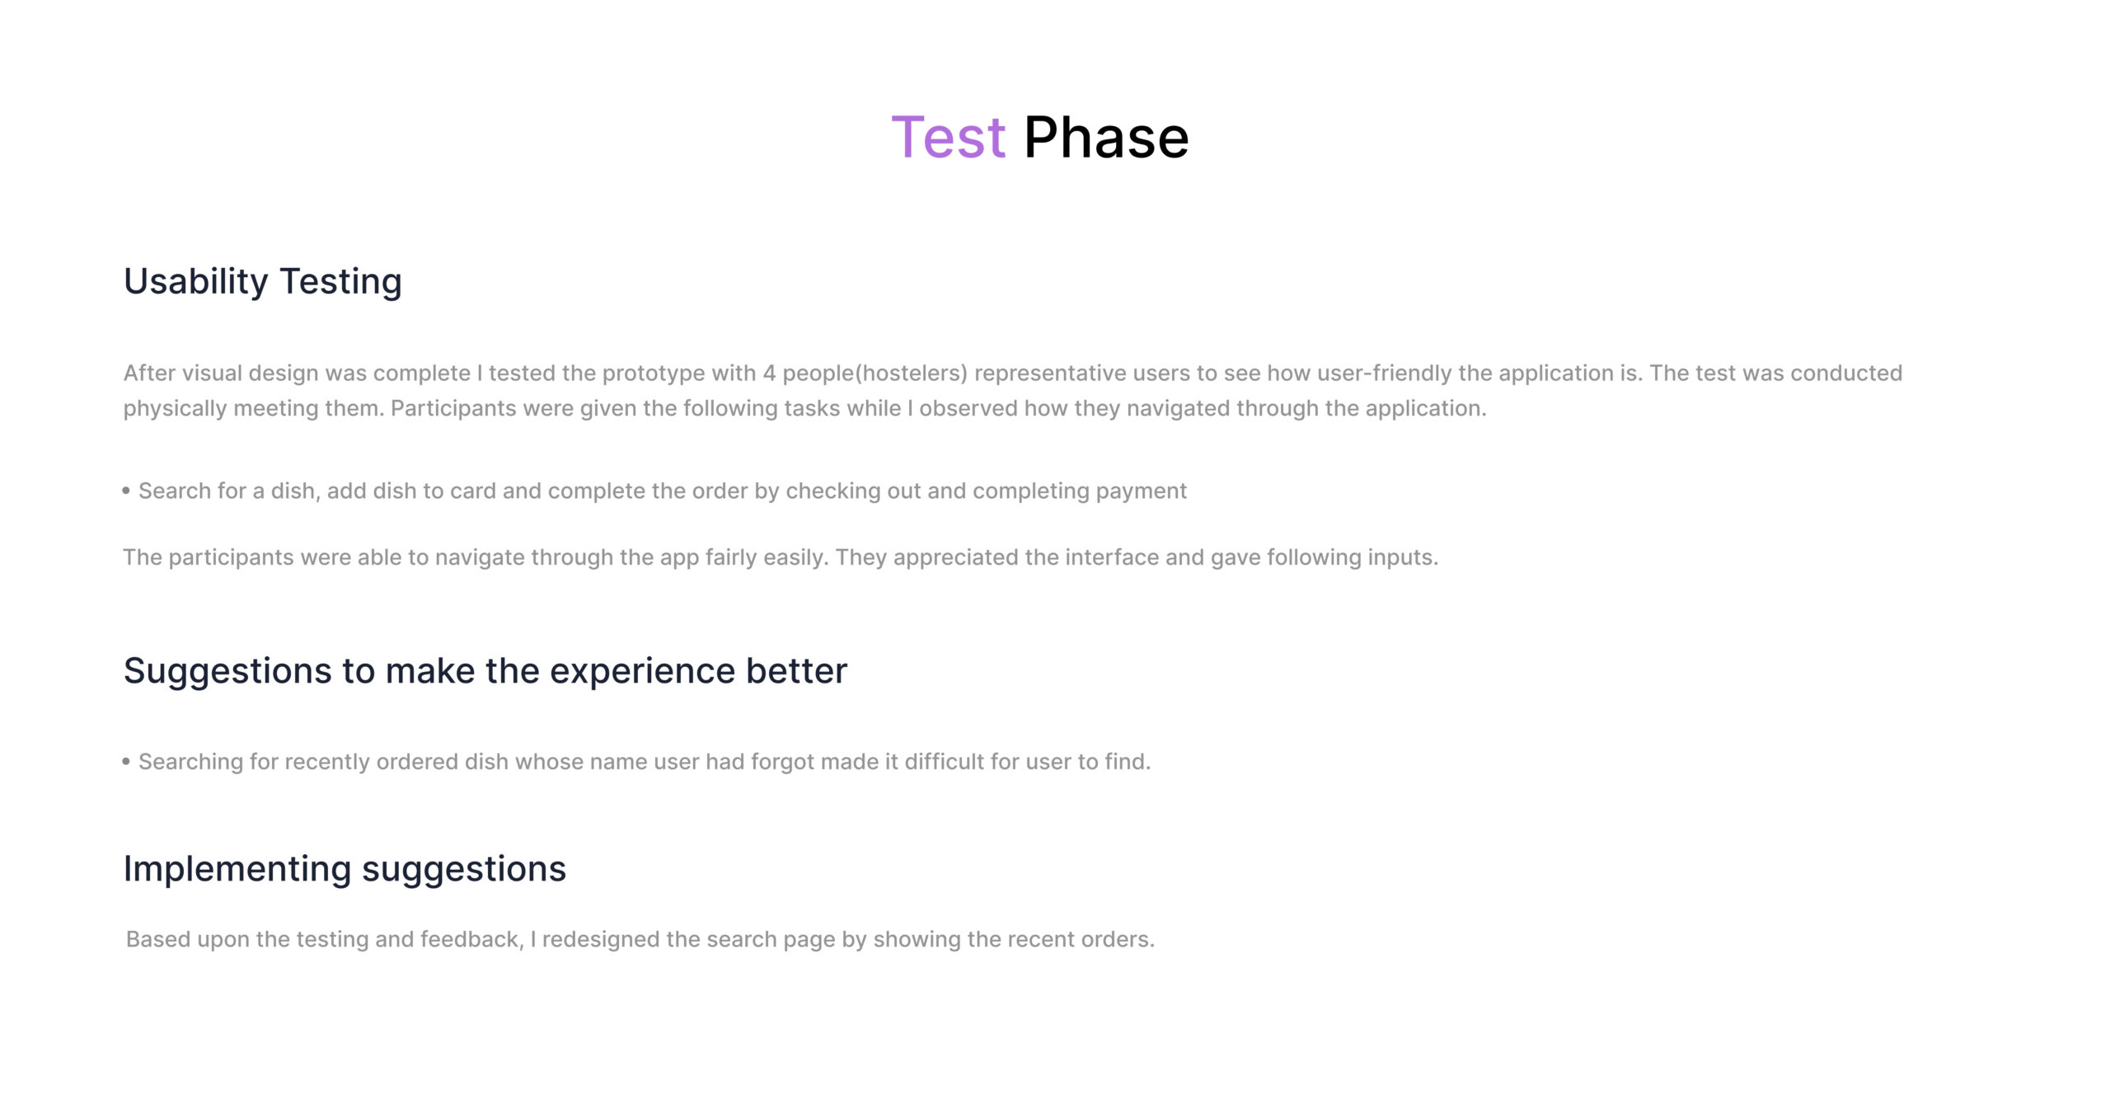Click the bullet dot before "Searching for recently"
The width and height of the screenshot is (2110, 1118).
click(126, 761)
